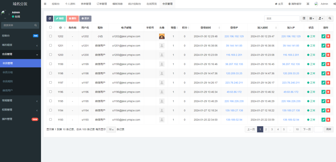336x162 pixels.
Task: Open the columns grid dropdown
Action: [x=312, y=19]
